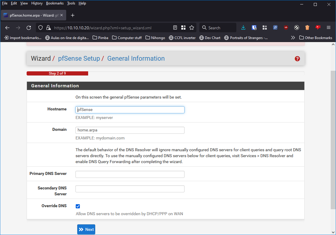Toggle Reader View for the page
The image size is (336, 235).
coord(175,28)
